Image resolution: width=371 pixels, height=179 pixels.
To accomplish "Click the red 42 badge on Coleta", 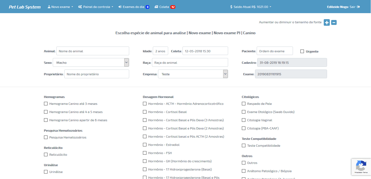I will (x=173, y=7).
